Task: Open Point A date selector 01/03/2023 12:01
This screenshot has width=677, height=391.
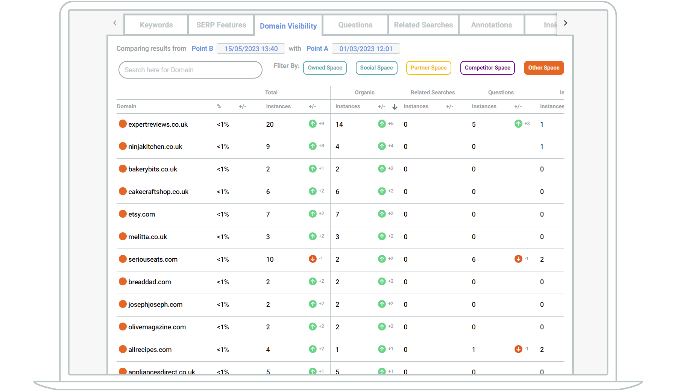Action: point(366,49)
